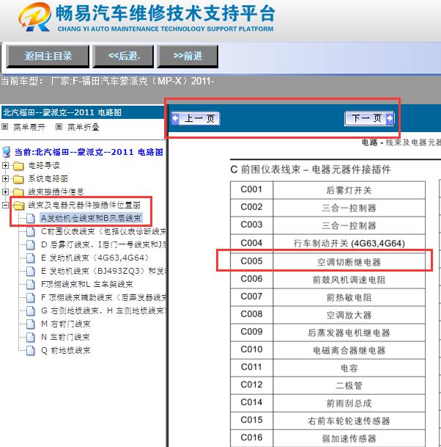This screenshot has height=447, width=441.
Task: Click the 电路导读 folder icon
Action: click(x=18, y=166)
